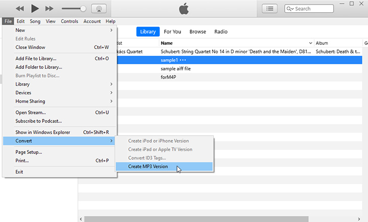368x222 pixels.
Task: Open the Help menu
Action: (110, 21)
